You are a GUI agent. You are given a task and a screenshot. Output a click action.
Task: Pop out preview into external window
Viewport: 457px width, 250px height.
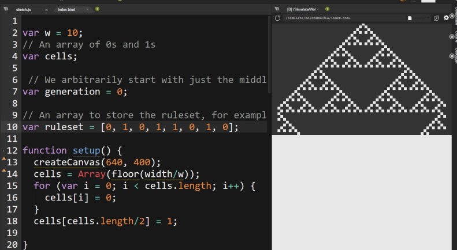(436, 18)
